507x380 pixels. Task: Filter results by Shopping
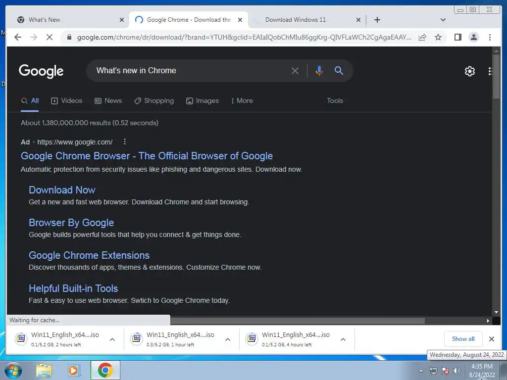click(x=154, y=101)
